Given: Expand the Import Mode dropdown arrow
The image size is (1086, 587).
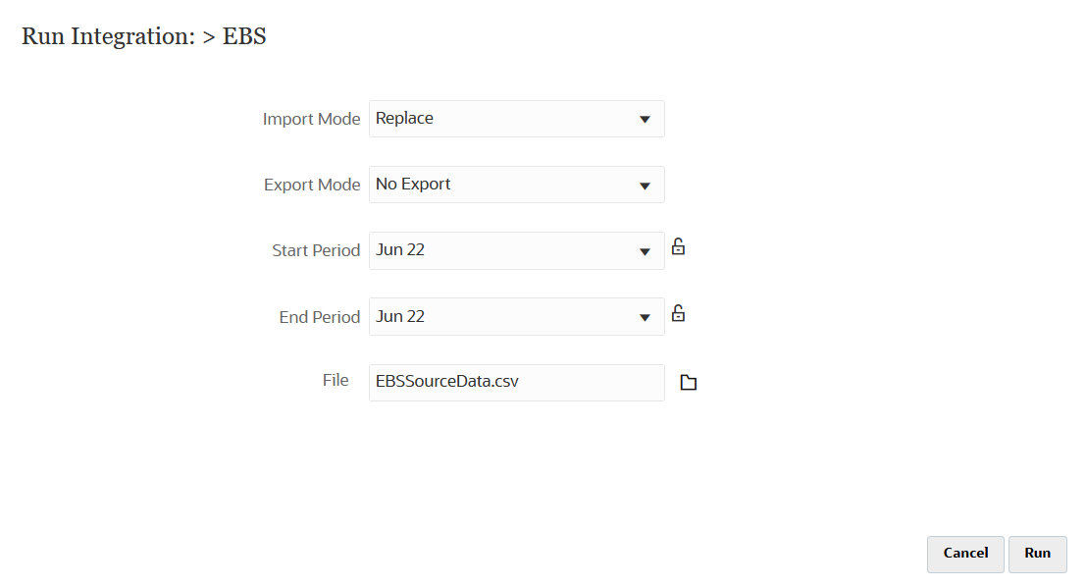Looking at the screenshot, I should [645, 119].
